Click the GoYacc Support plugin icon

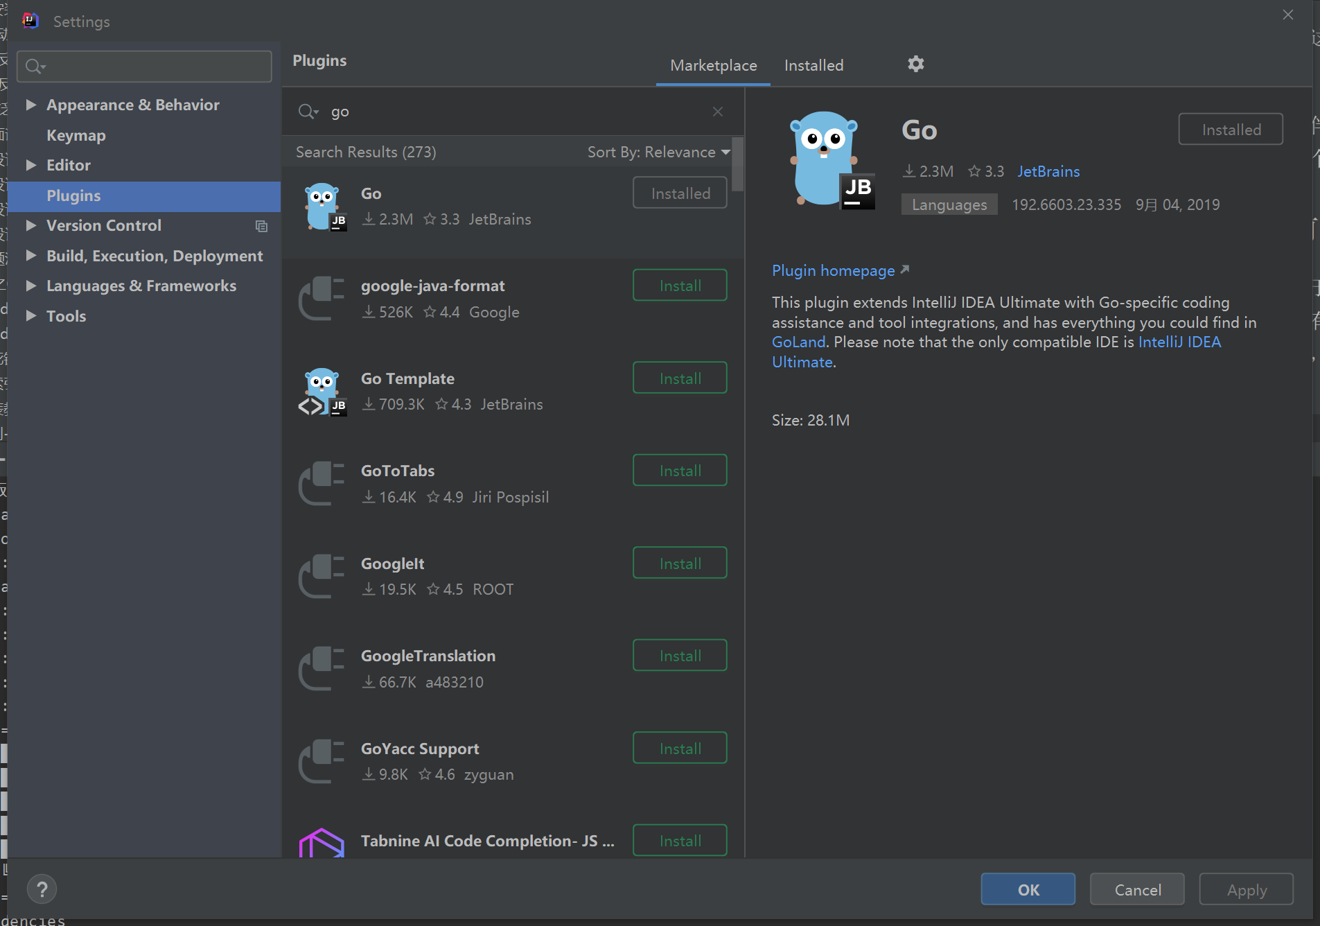(322, 761)
